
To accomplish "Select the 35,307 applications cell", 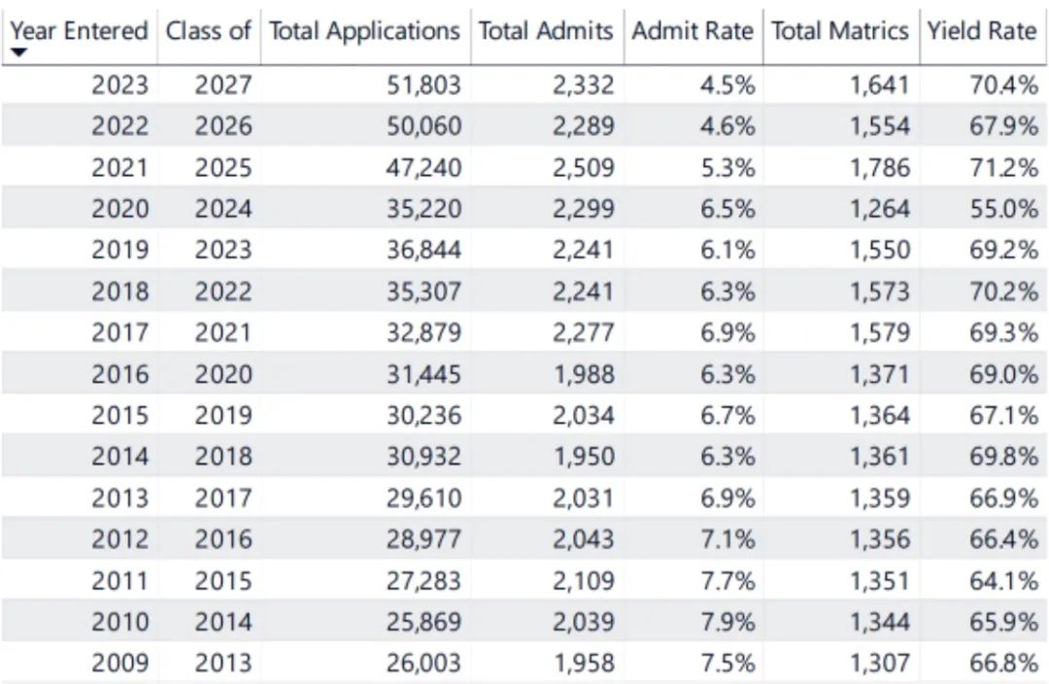I will (423, 291).
